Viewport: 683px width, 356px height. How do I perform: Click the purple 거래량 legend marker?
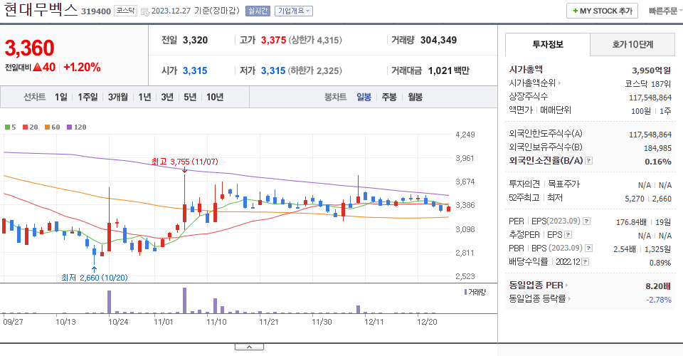465,292
